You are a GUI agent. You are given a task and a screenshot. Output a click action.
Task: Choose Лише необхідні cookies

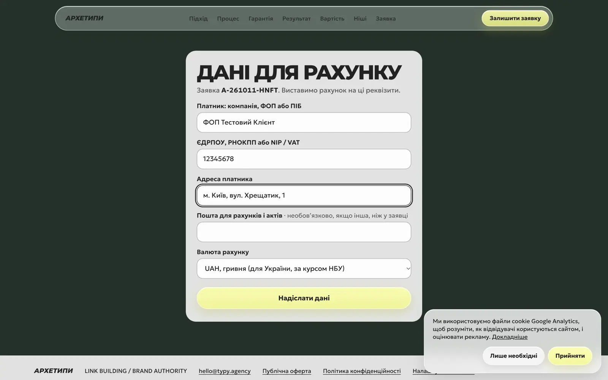pyautogui.click(x=513, y=356)
